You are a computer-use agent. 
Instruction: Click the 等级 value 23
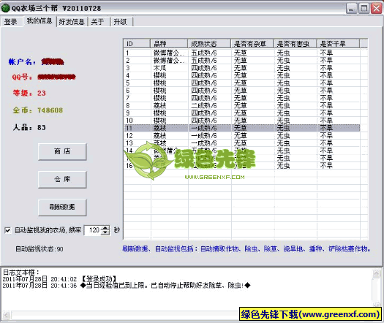42,93
